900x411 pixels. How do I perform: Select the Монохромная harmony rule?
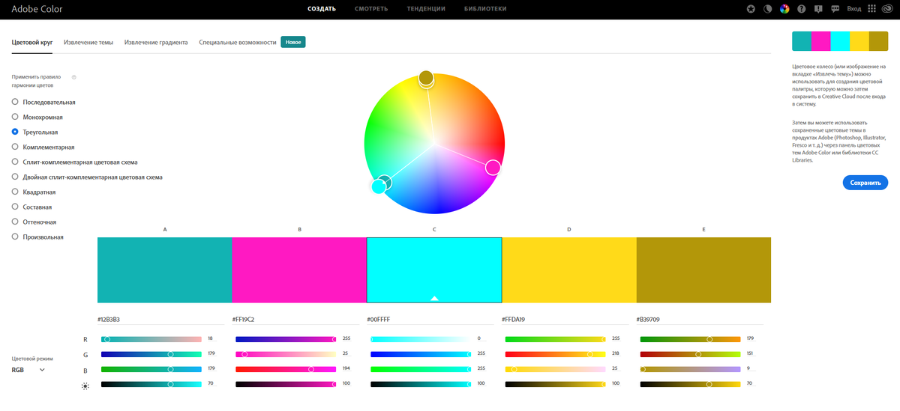point(37,117)
